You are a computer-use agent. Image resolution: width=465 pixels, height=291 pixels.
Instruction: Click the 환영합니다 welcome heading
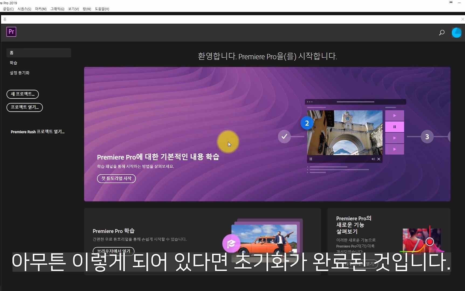267,56
